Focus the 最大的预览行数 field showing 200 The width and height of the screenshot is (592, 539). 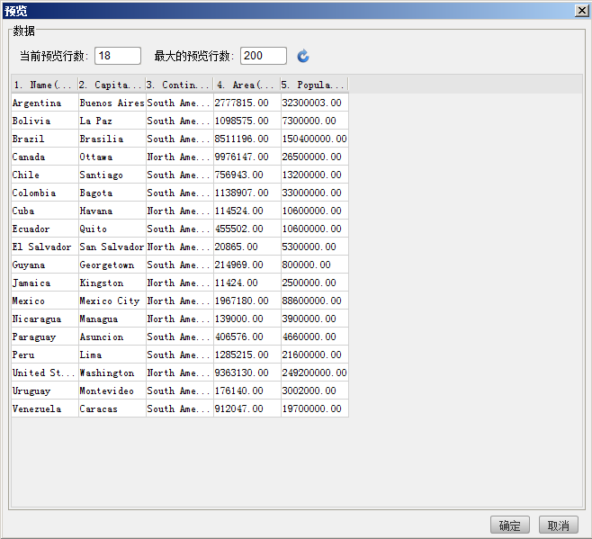click(263, 56)
